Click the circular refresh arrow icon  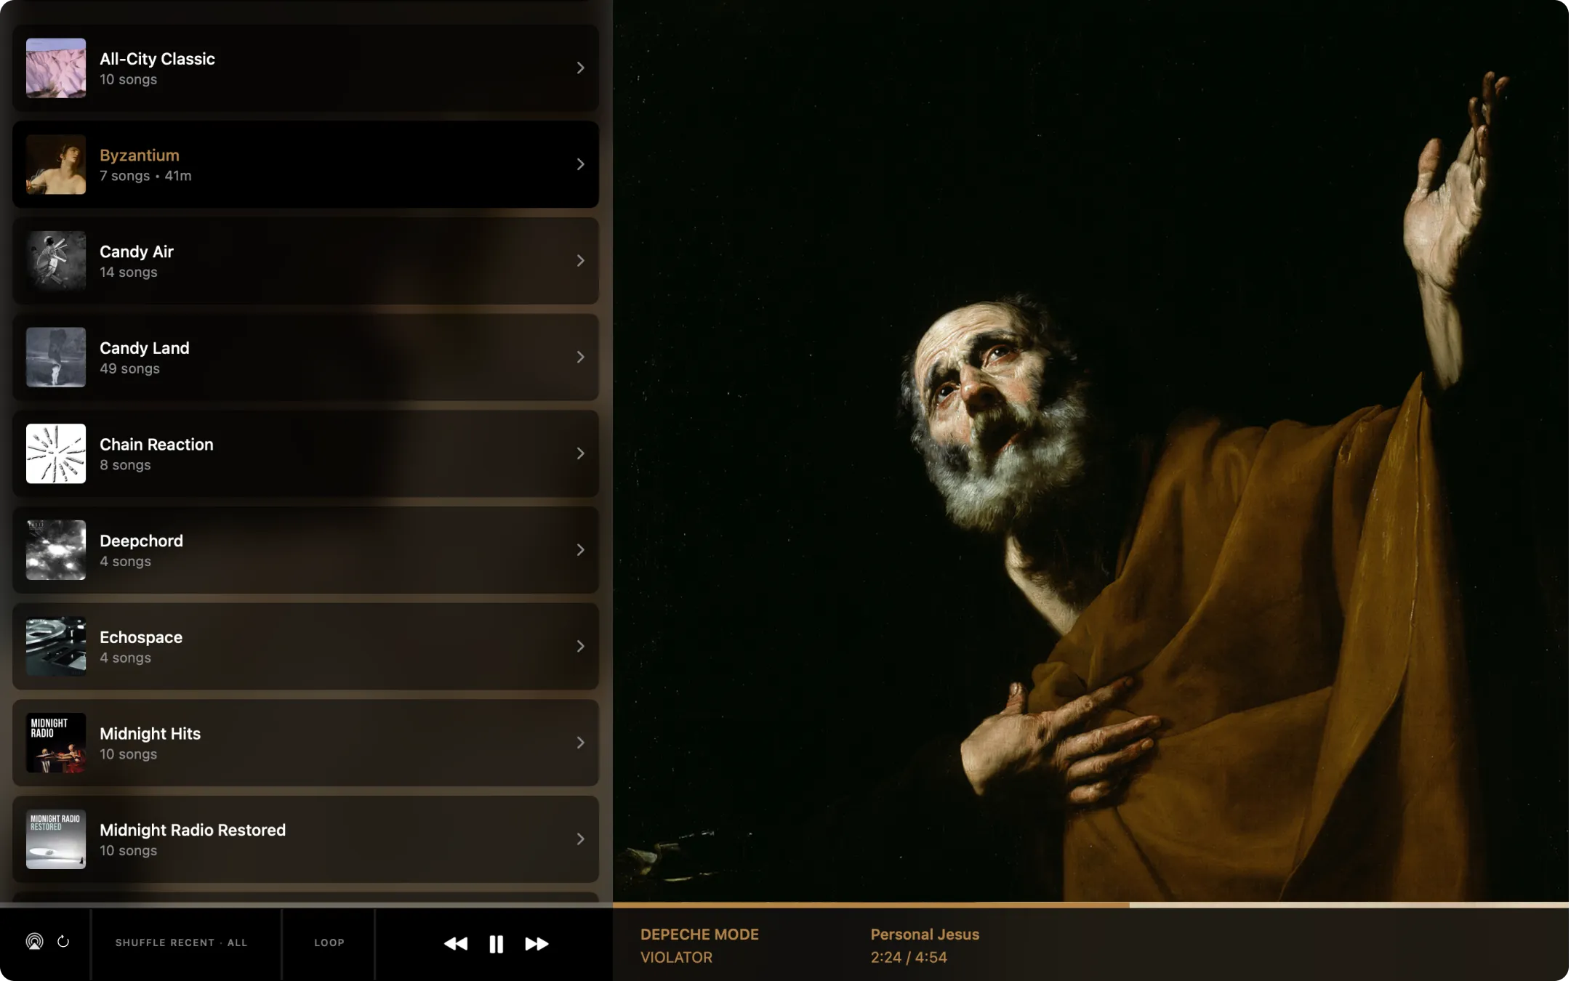point(63,942)
